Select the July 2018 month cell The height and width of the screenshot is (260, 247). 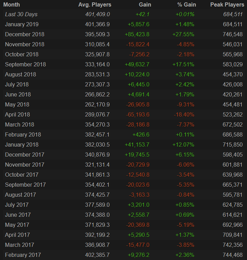tap(17, 85)
